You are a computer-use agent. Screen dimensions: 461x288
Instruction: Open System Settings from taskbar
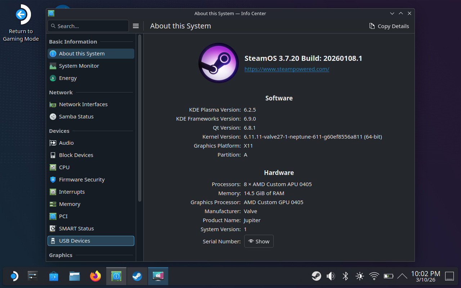[33, 276]
